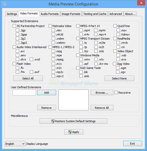Toggle the Recursive checkbox
The height and width of the screenshot is (151, 147).
click(116, 93)
